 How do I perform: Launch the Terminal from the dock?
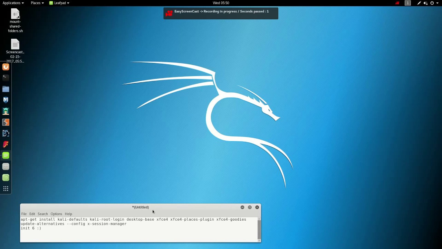click(6, 78)
